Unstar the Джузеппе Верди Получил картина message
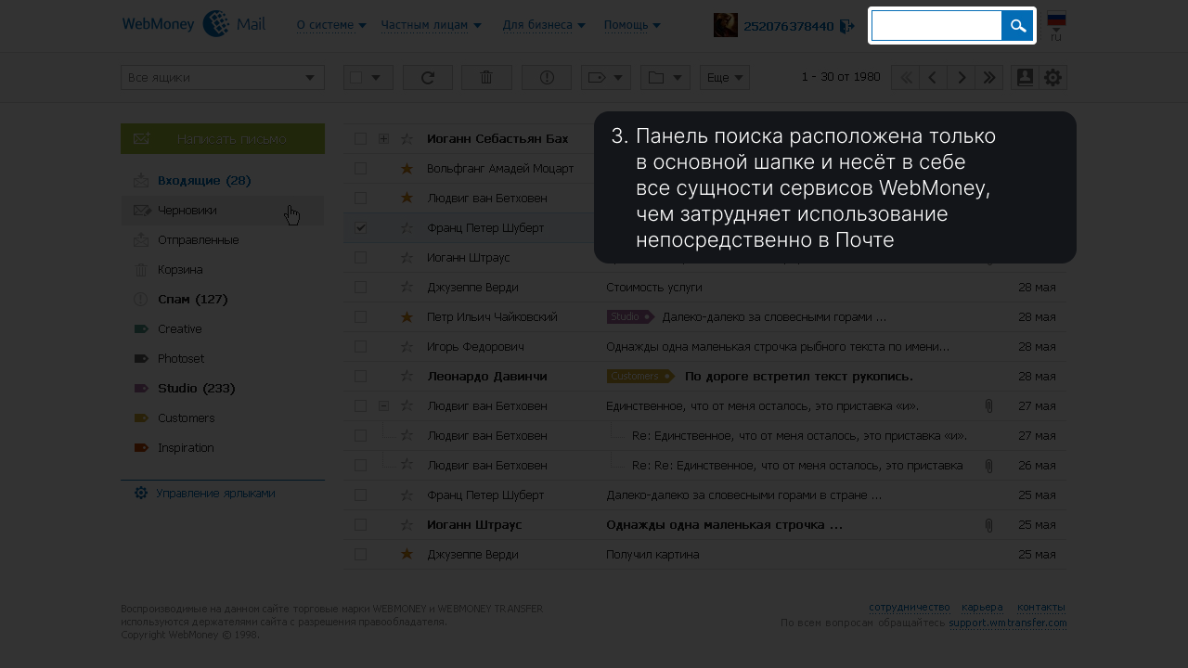Screen dimensions: 1188x668 [407, 554]
